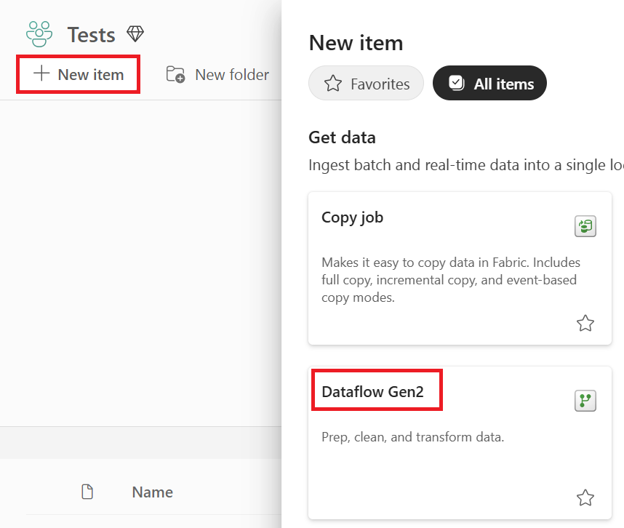Screen dimensions: 624x528
Task: Click the Copy job description text
Action: click(x=450, y=279)
